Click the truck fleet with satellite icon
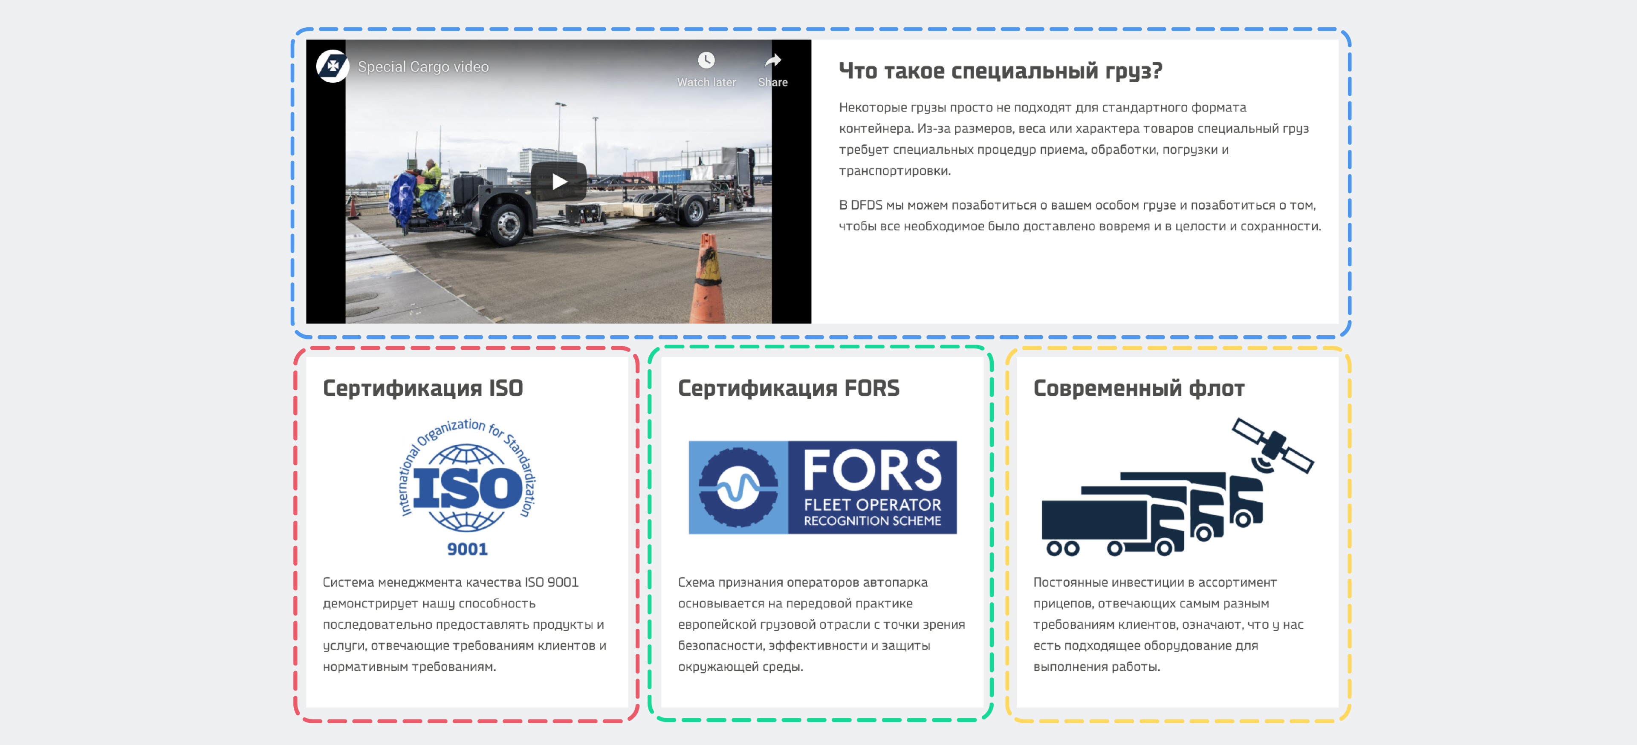This screenshot has width=1637, height=745. 1177,487
